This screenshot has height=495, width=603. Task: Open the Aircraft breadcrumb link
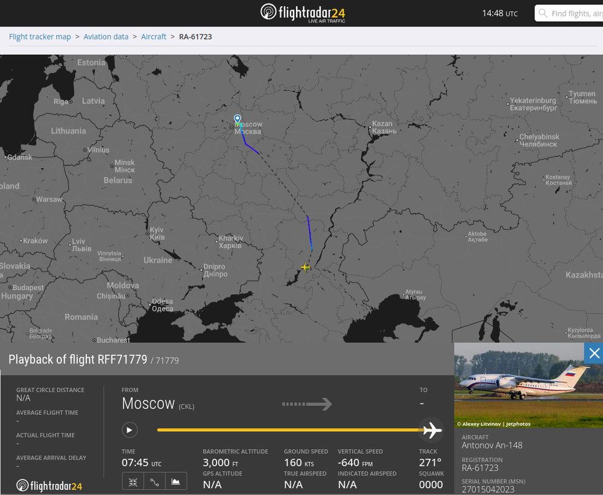[x=154, y=37]
